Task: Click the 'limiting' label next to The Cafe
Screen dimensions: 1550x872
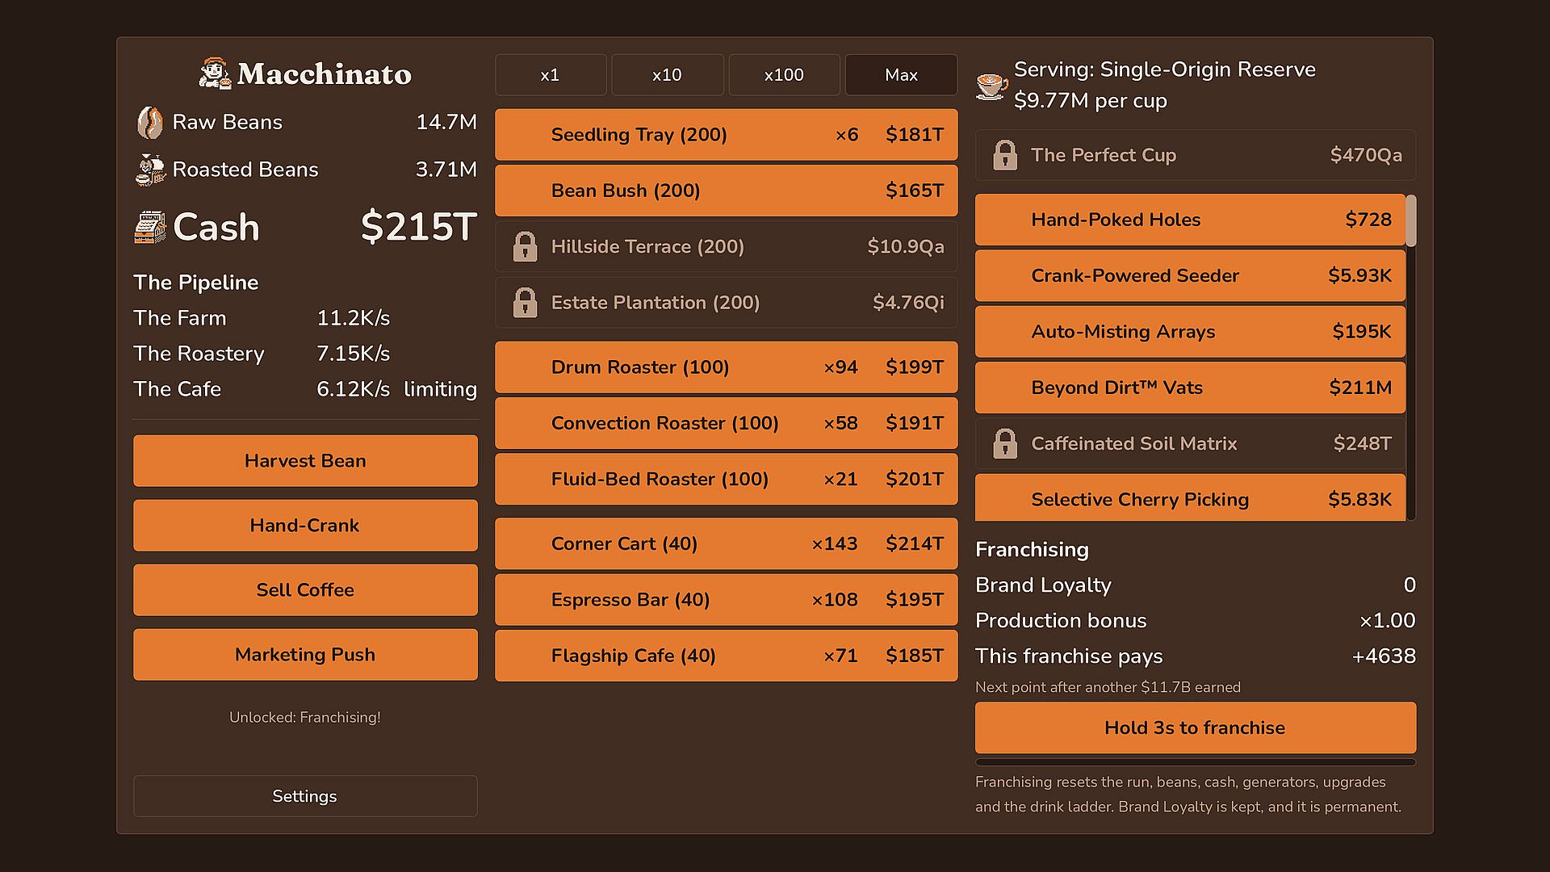Action: [440, 389]
